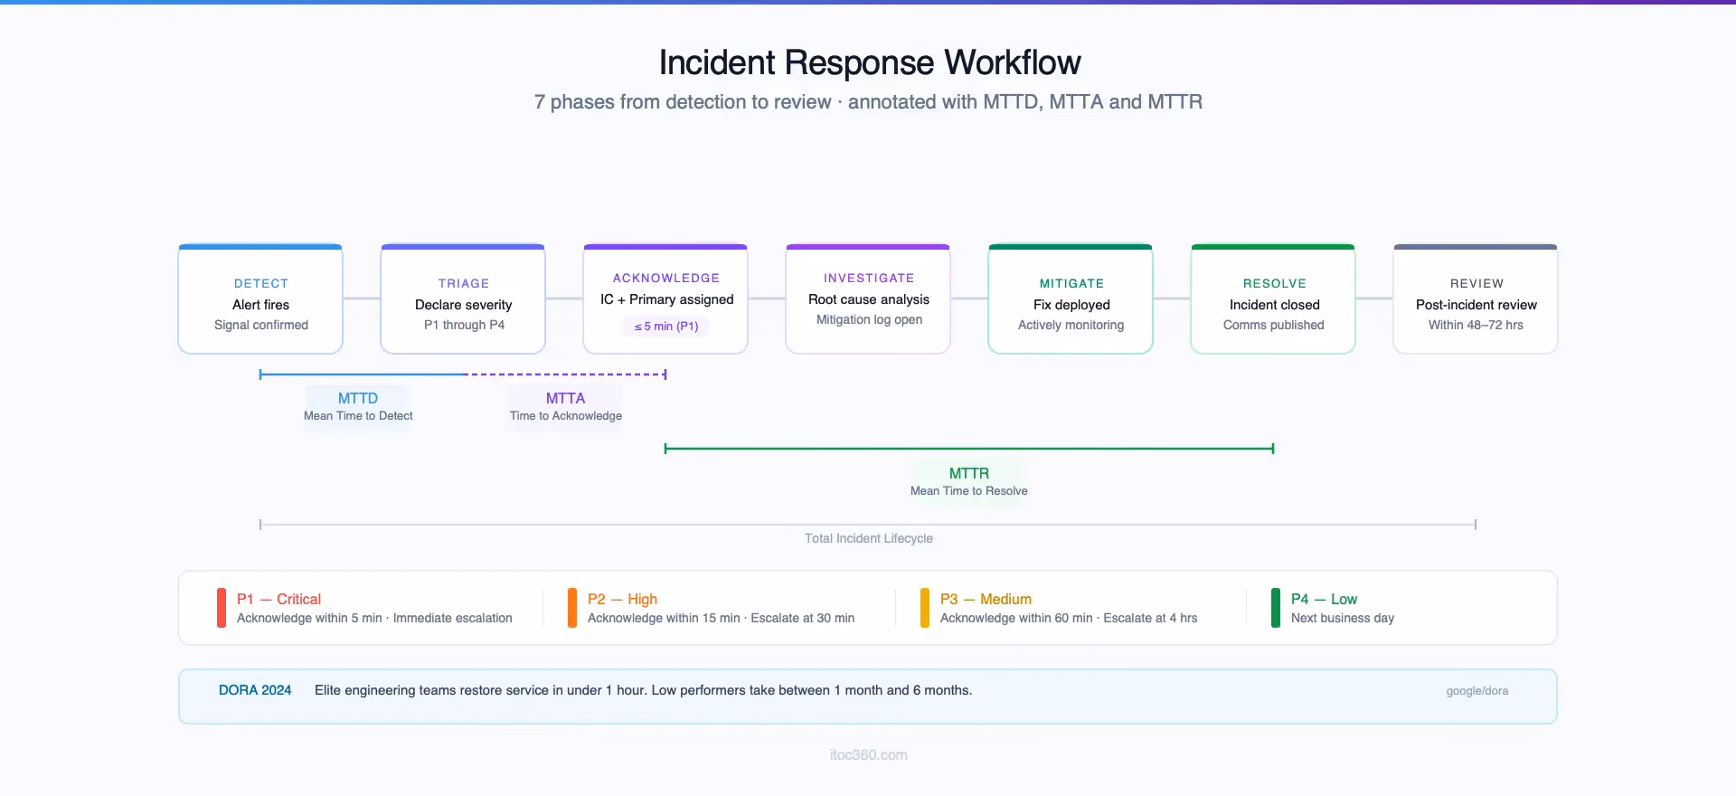Click 'P1 — Critical' heading
Viewport: 1736px width, 796px height.
coord(278,599)
